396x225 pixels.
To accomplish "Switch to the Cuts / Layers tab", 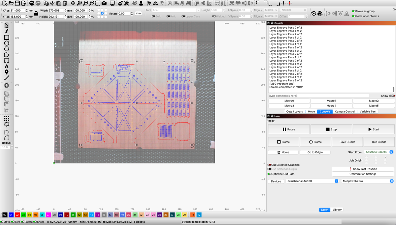I will (x=294, y=111).
